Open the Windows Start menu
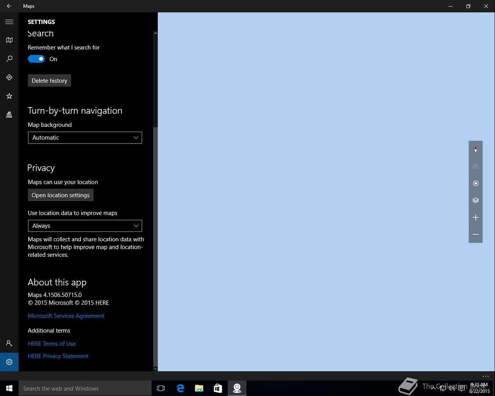 (x=9, y=388)
